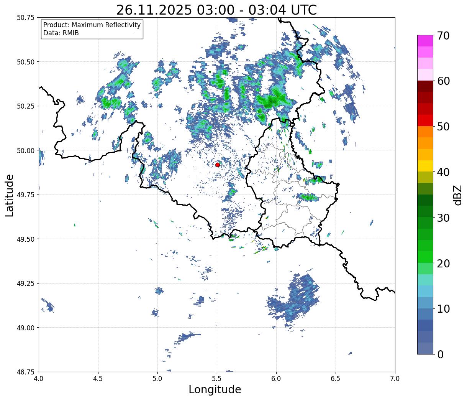Click the longitude tick label 5.0
The width and height of the screenshot is (467, 399).
(x=157, y=379)
